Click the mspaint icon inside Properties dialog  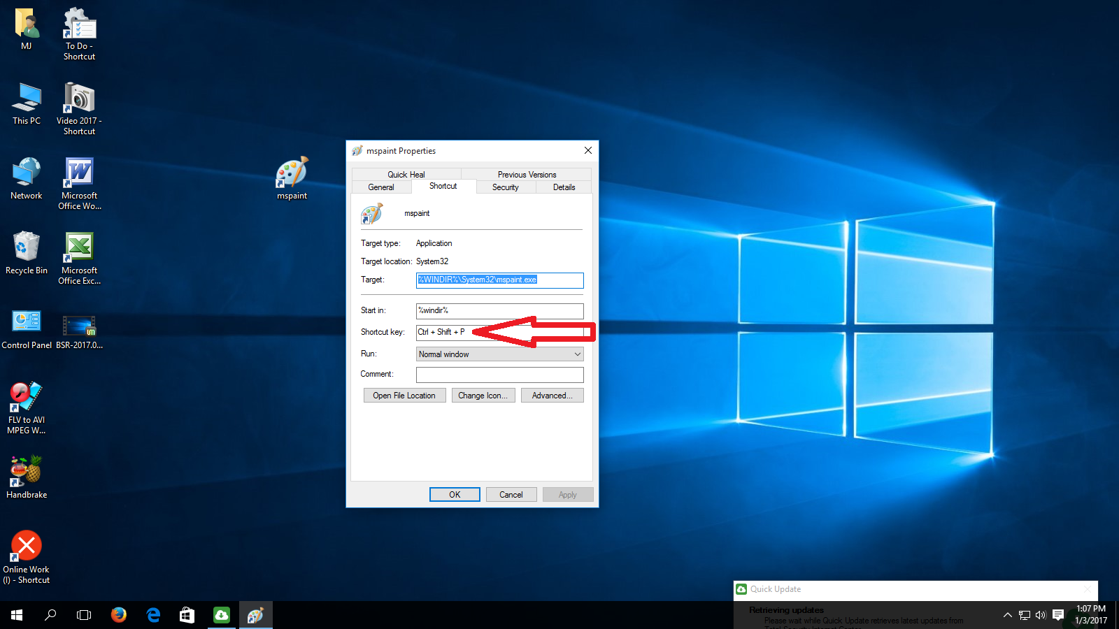point(372,213)
